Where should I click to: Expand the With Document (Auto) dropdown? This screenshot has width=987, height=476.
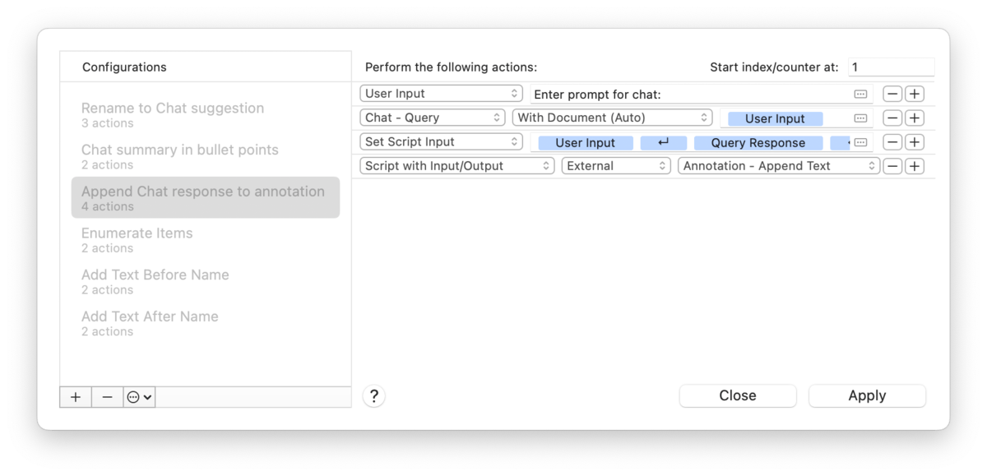[x=612, y=118]
